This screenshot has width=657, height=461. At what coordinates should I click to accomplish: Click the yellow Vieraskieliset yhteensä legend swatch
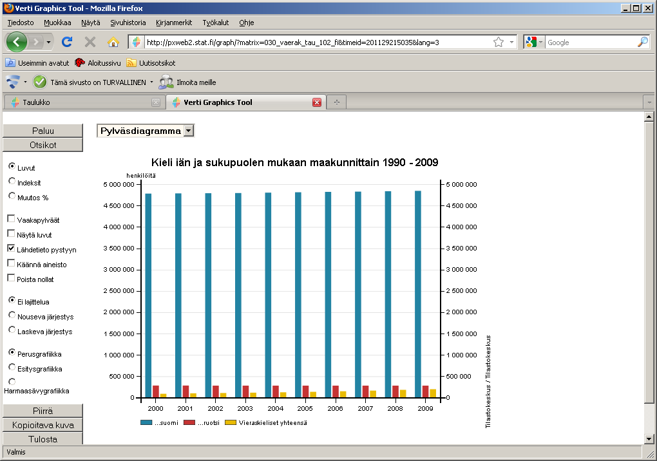(231, 423)
